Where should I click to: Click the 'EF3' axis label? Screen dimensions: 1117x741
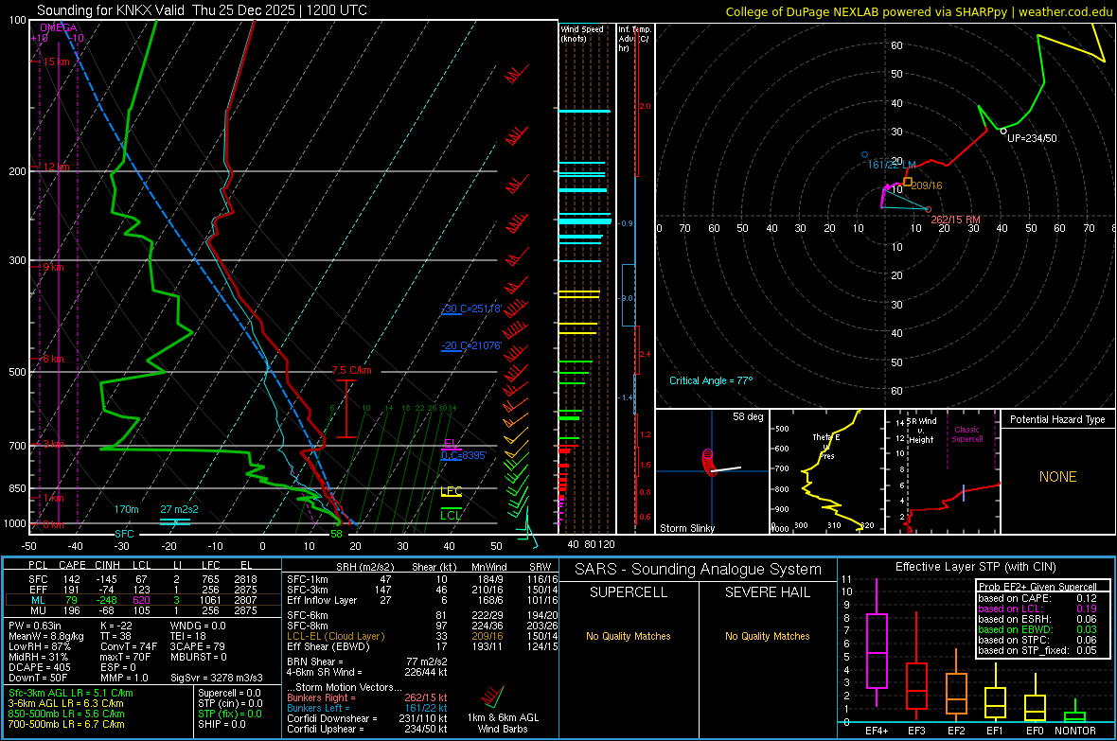(916, 731)
